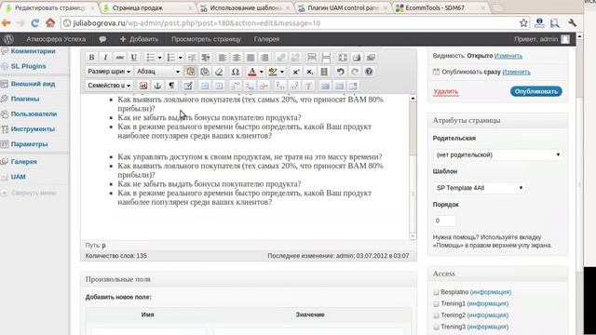Viewport: 596px width, 335px height.
Task: Open the Родительская parent page dropdown
Action: tap(498, 154)
